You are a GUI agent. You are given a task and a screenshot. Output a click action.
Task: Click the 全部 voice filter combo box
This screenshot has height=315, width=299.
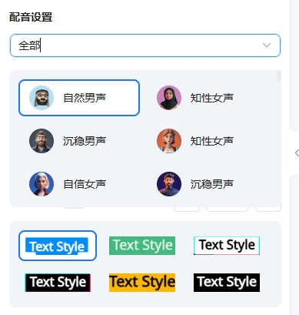point(145,45)
